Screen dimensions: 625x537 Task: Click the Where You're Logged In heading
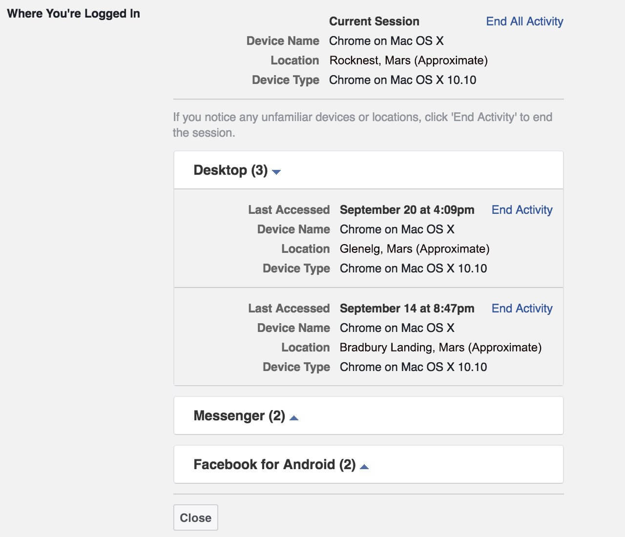click(73, 14)
